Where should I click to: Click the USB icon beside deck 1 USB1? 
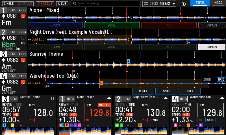tap(3, 16)
